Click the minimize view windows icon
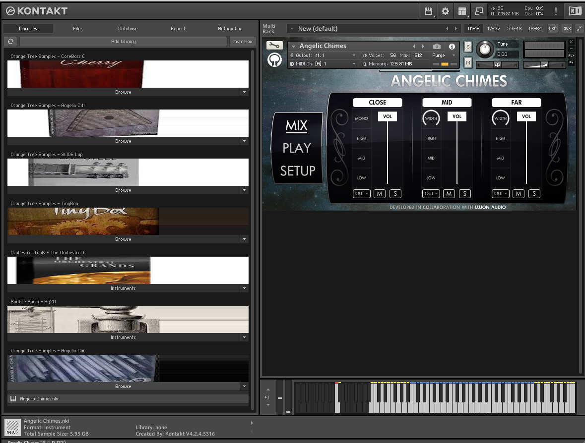This screenshot has height=443, width=585. click(479, 11)
